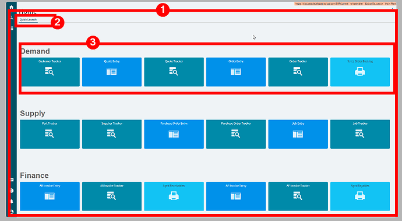Open the AP Invoice Tracker tile
This screenshot has width=402, height=221.
pyautogui.click(x=298, y=197)
